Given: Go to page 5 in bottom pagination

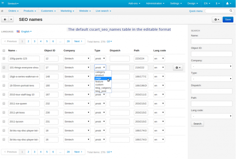Looking at the screenshot, I should 47,152.
